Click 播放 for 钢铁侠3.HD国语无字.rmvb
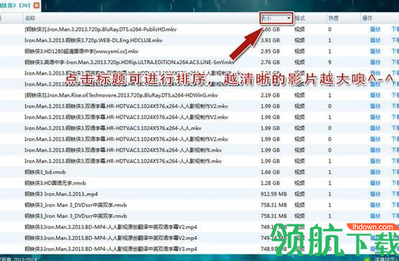This screenshot has width=399, height=261. coord(375,183)
